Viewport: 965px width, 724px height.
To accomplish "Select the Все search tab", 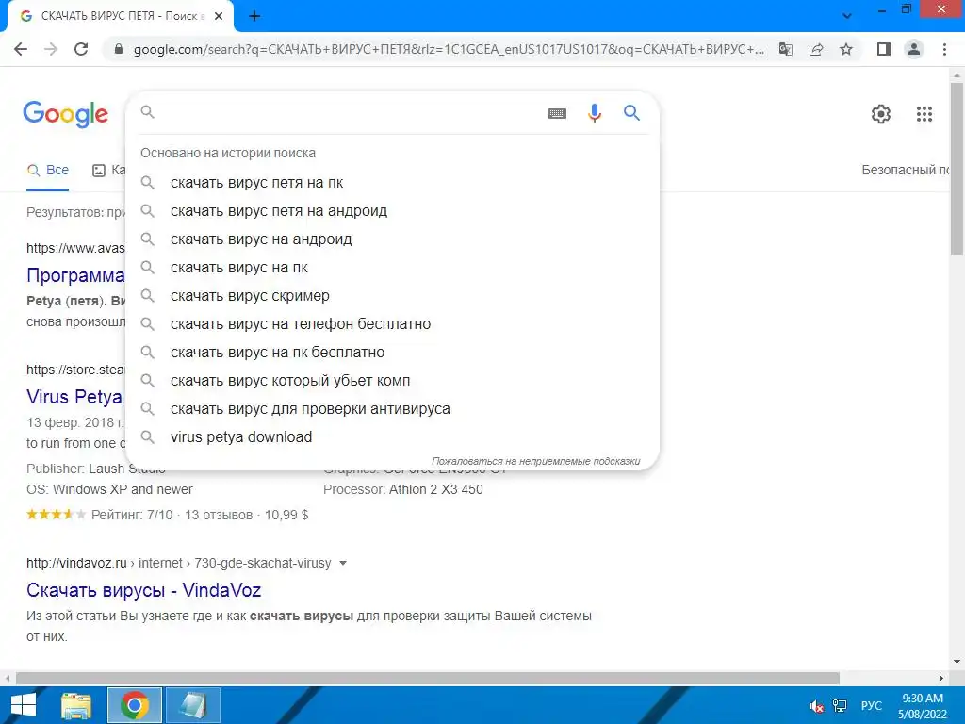I will pyautogui.click(x=48, y=170).
